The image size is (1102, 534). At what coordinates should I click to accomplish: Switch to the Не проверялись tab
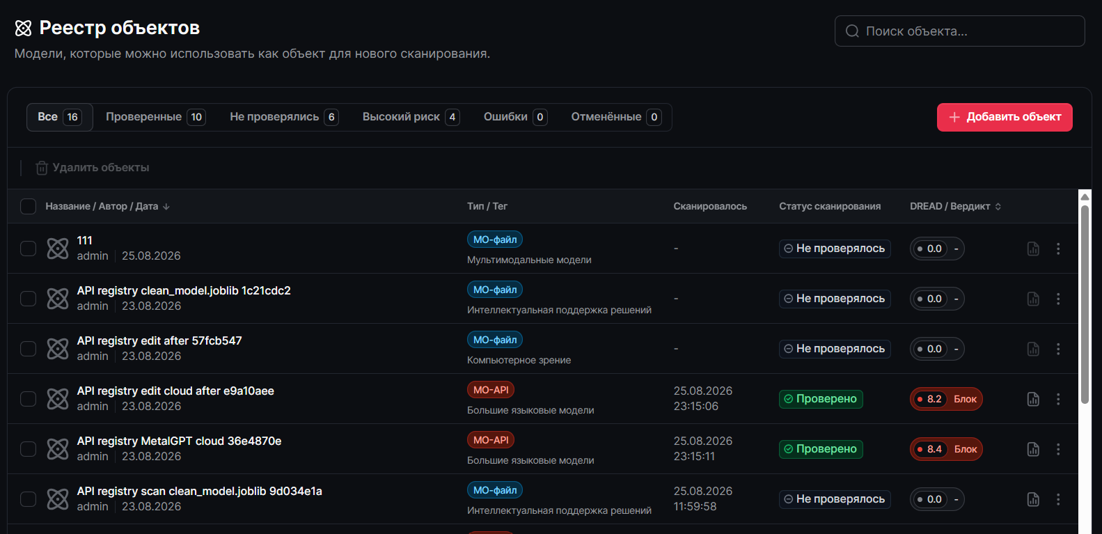point(284,117)
